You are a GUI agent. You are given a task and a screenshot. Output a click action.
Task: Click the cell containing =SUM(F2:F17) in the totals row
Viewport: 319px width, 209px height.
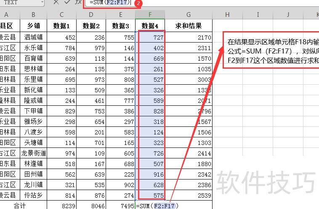pos(157,206)
